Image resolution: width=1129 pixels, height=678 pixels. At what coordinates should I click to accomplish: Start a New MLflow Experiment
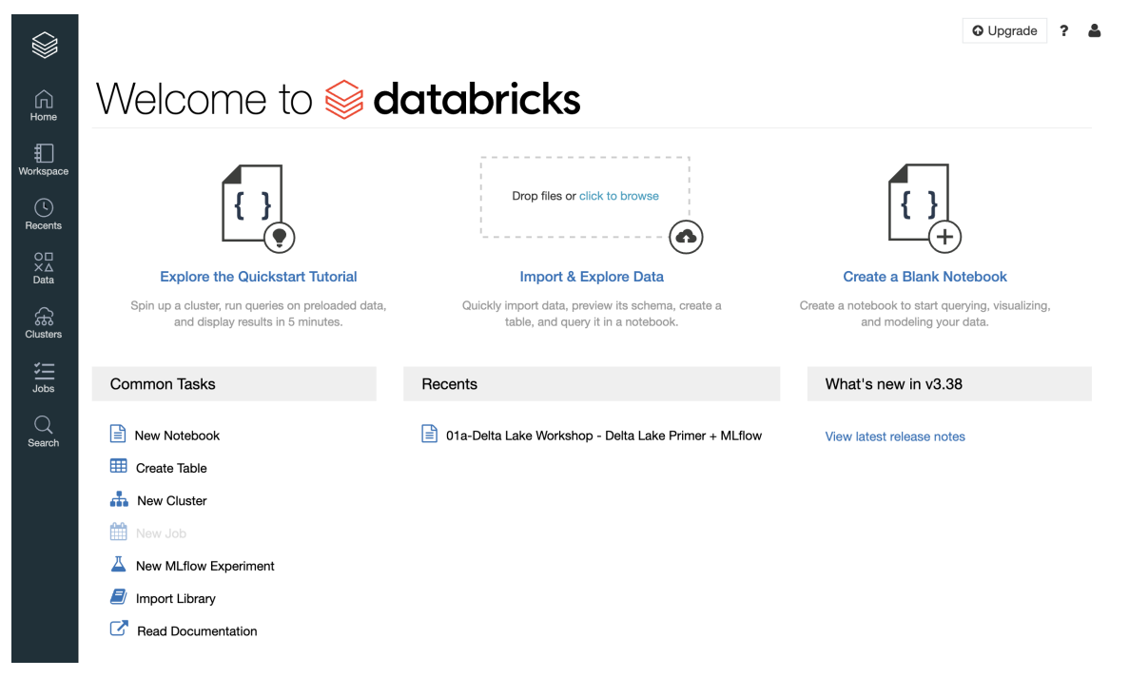204,566
